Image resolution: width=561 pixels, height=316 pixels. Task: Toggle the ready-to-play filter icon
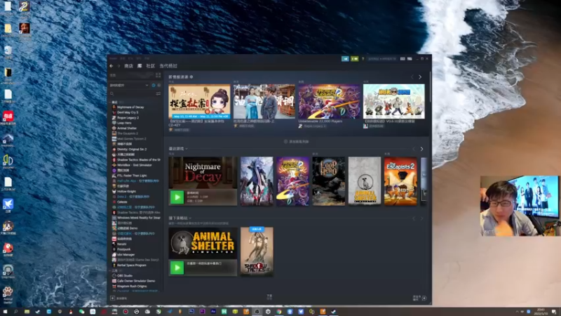159,85
